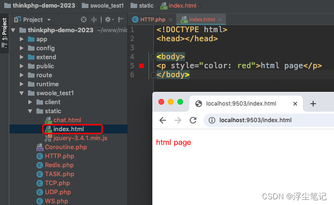Select the extend folder
The image size is (334, 205).
coord(42,57)
